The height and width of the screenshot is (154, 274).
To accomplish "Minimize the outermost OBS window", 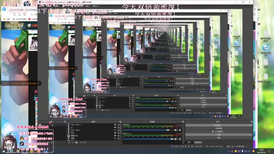I will pos(237,2).
